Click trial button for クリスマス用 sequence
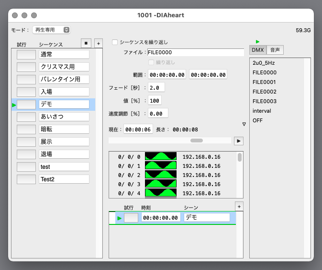Viewport: 322px width, 270px height. pyautogui.click(x=26, y=67)
